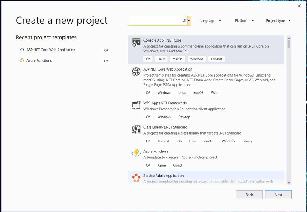Choose the WPF App (.NET Framework) icon
Image resolution: width=307 pixels, height=212 pixels.
click(x=136, y=105)
